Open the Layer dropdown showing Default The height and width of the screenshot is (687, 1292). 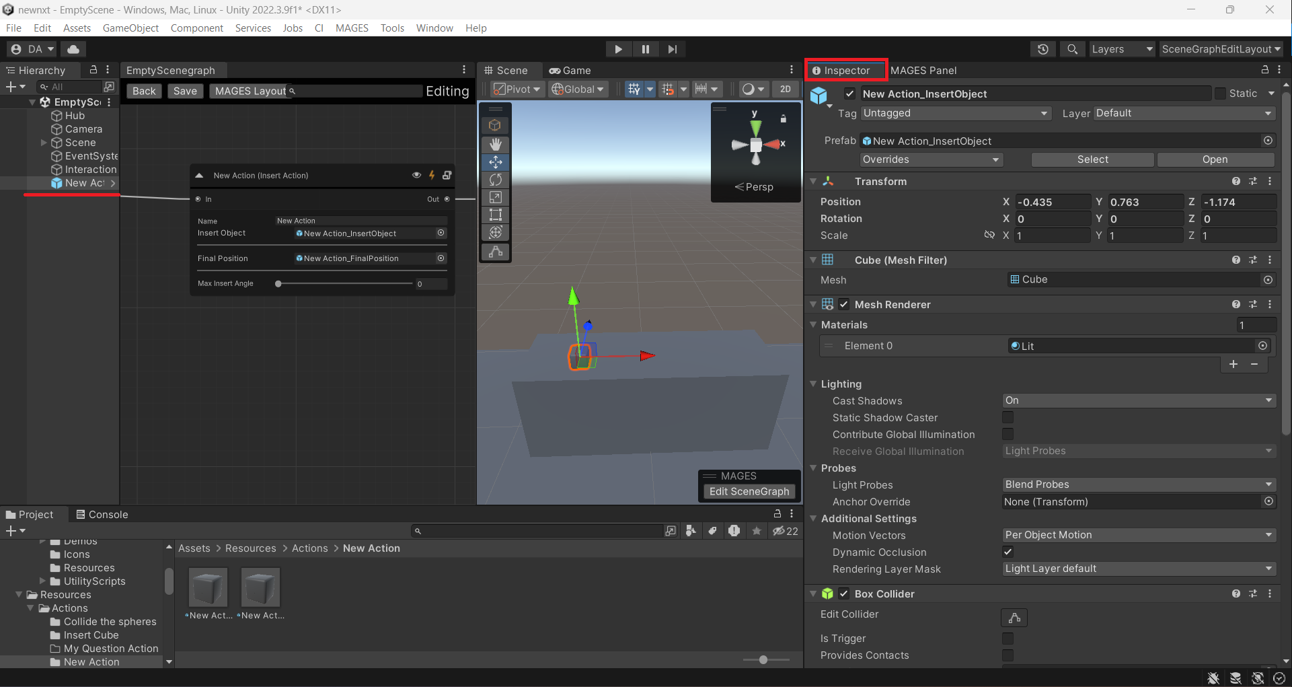pyautogui.click(x=1184, y=113)
